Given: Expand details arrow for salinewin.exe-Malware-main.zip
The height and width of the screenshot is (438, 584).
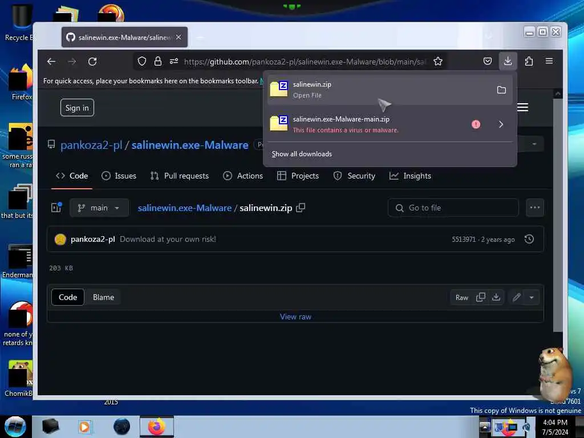Looking at the screenshot, I should 501,124.
